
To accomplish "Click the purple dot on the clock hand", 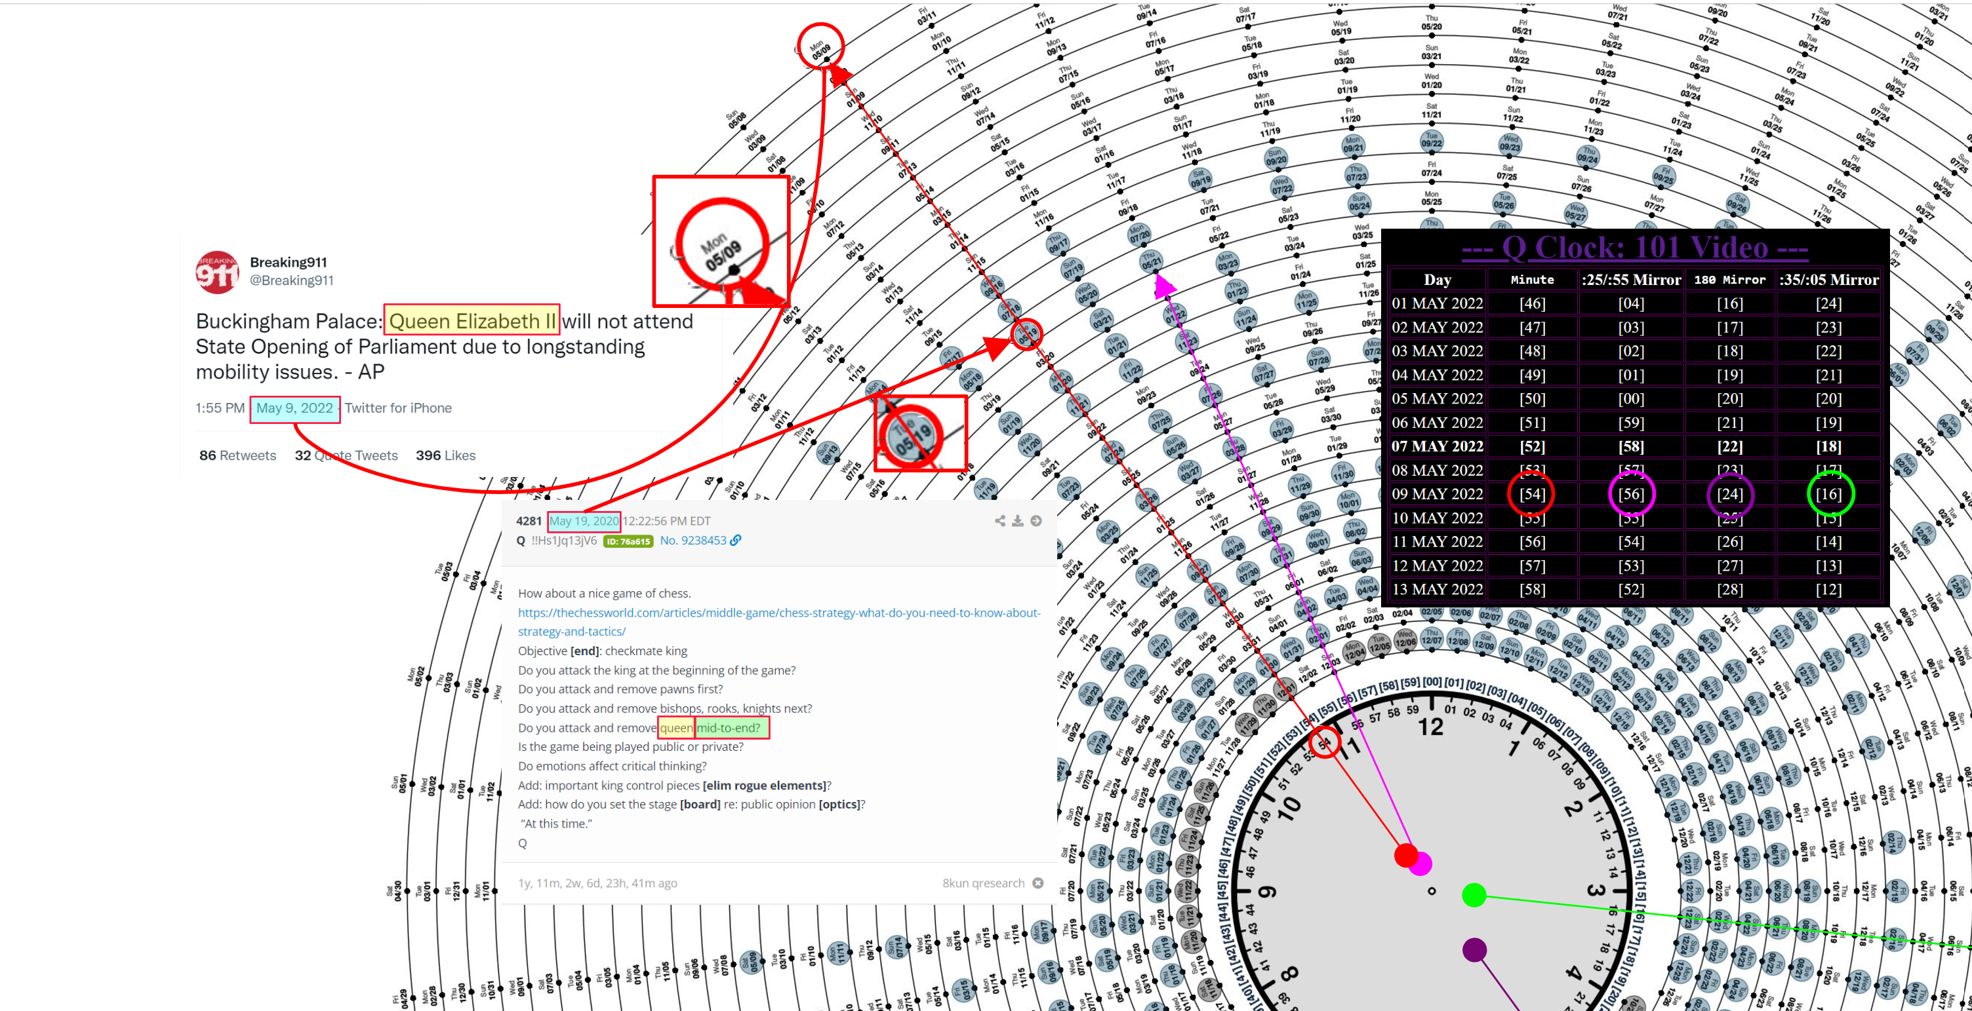I will click(1474, 950).
